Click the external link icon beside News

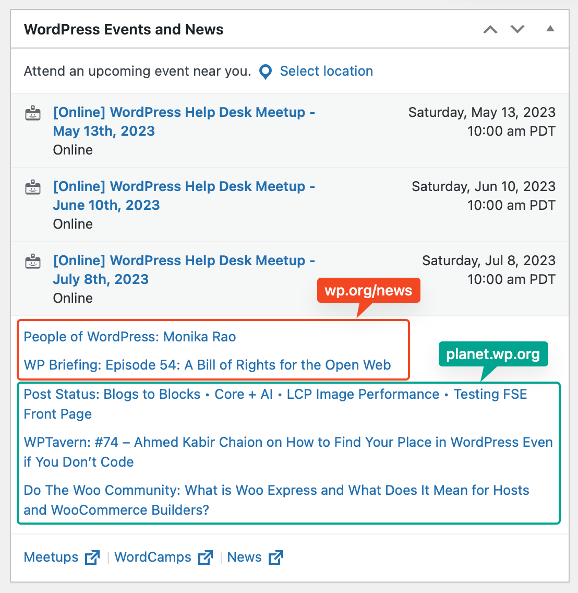pos(276,558)
